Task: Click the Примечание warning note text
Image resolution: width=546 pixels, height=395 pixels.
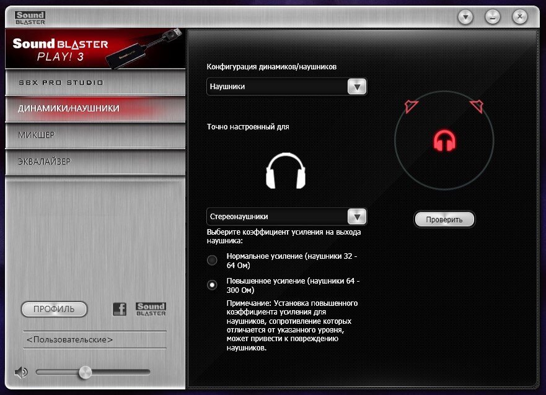Action: coord(292,326)
